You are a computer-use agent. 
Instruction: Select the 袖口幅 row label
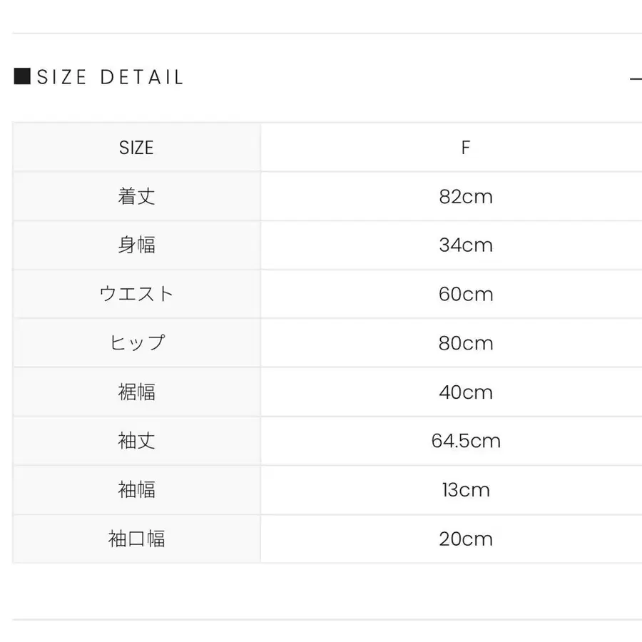click(136, 539)
